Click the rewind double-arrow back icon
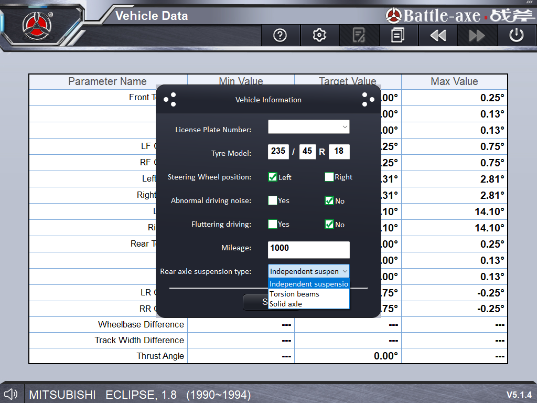Viewport: 537px width, 403px height. [x=438, y=35]
